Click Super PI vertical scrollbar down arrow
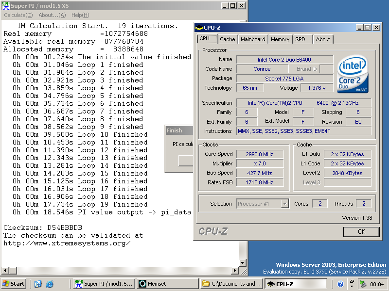The image size is (389, 291). [242, 263]
